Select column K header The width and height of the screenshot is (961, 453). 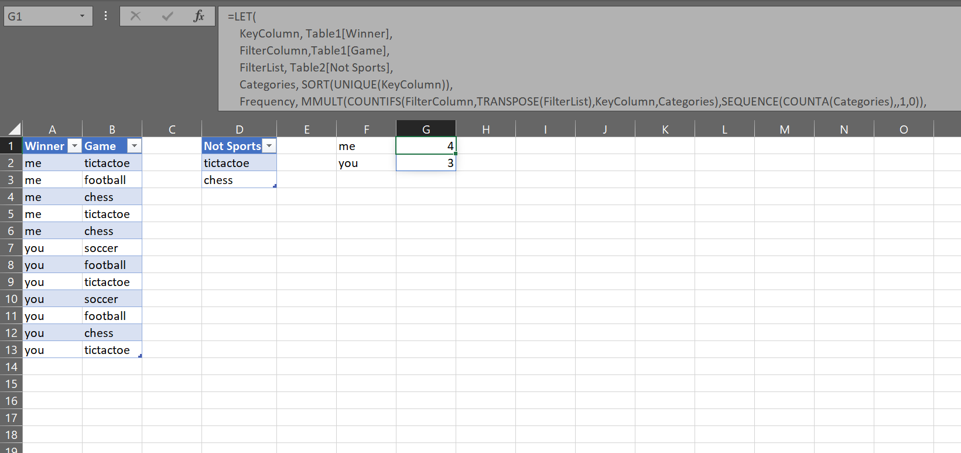coord(665,129)
